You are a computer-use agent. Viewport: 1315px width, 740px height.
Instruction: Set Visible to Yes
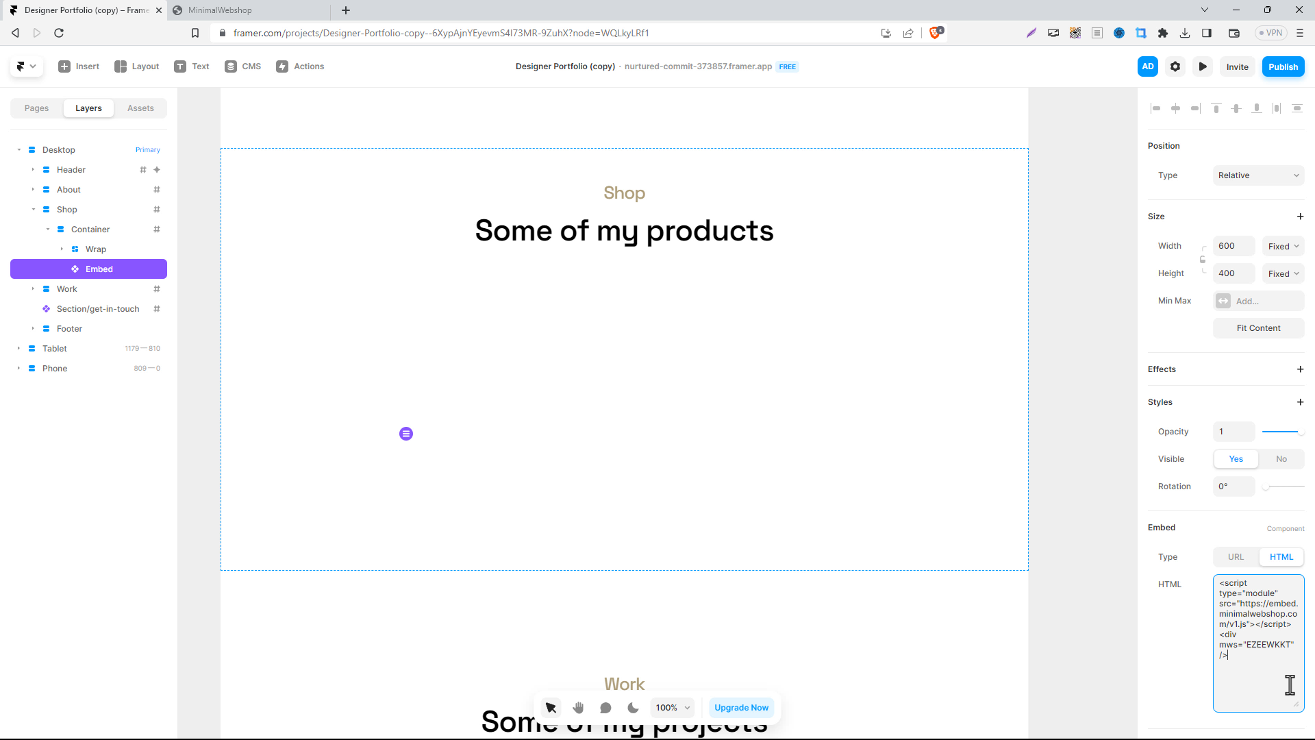pos(1236,459)
